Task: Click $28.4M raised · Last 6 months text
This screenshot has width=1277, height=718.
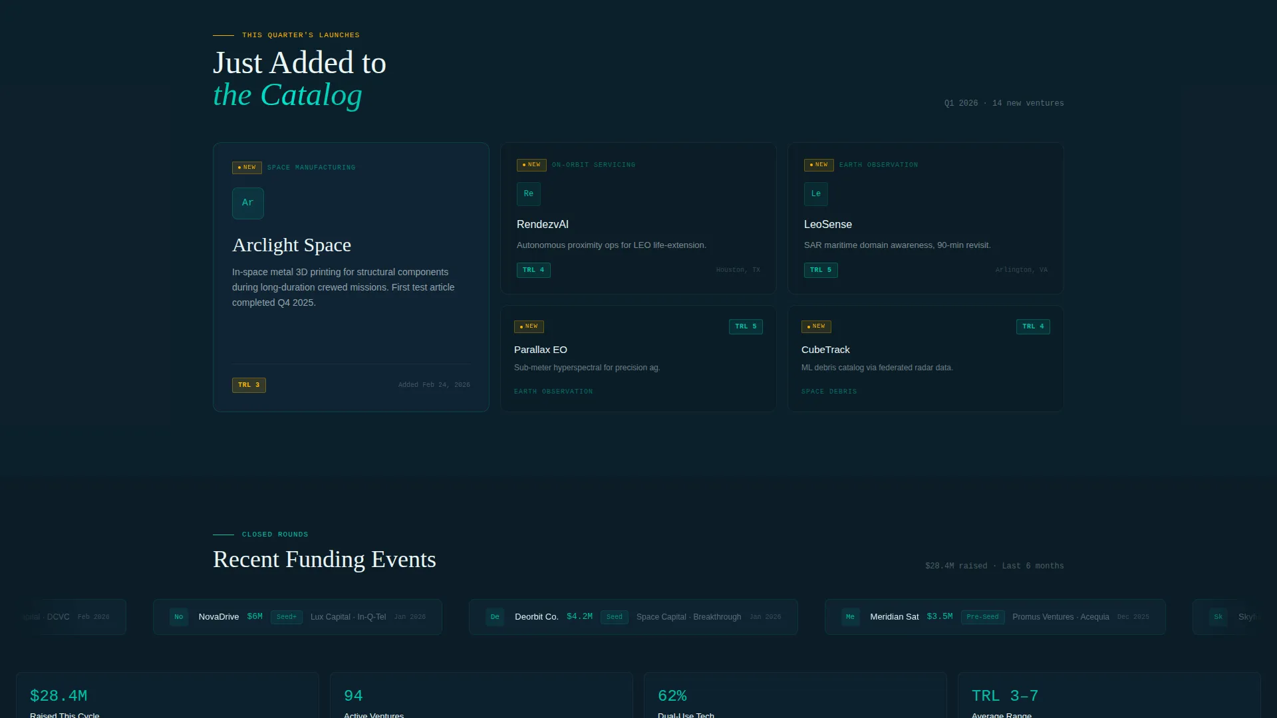Action: point(994,566)
